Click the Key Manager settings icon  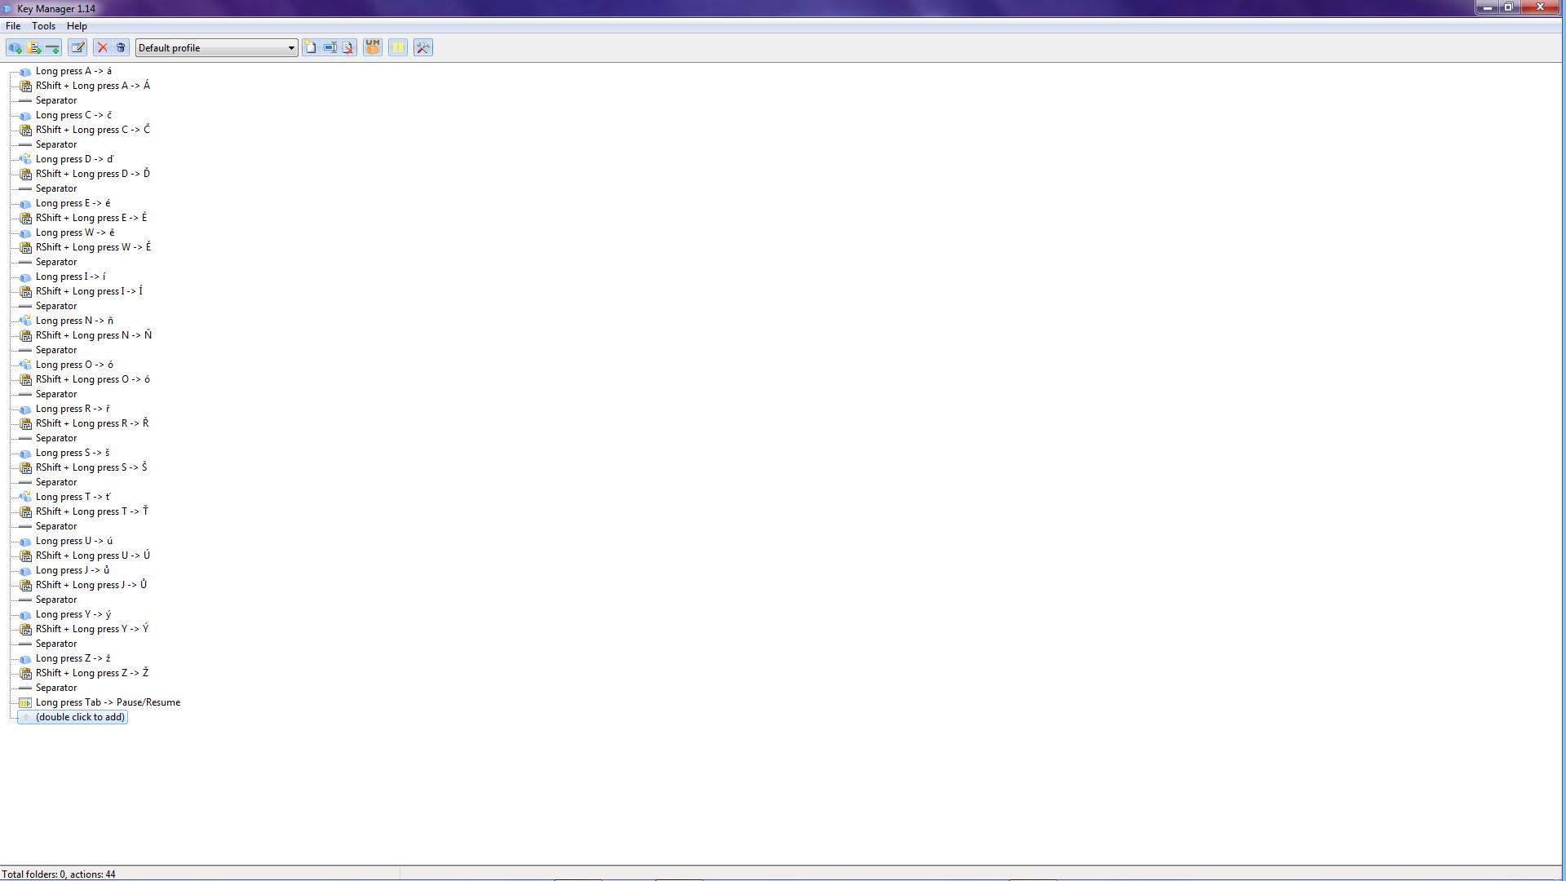click(x=422, y=47)
